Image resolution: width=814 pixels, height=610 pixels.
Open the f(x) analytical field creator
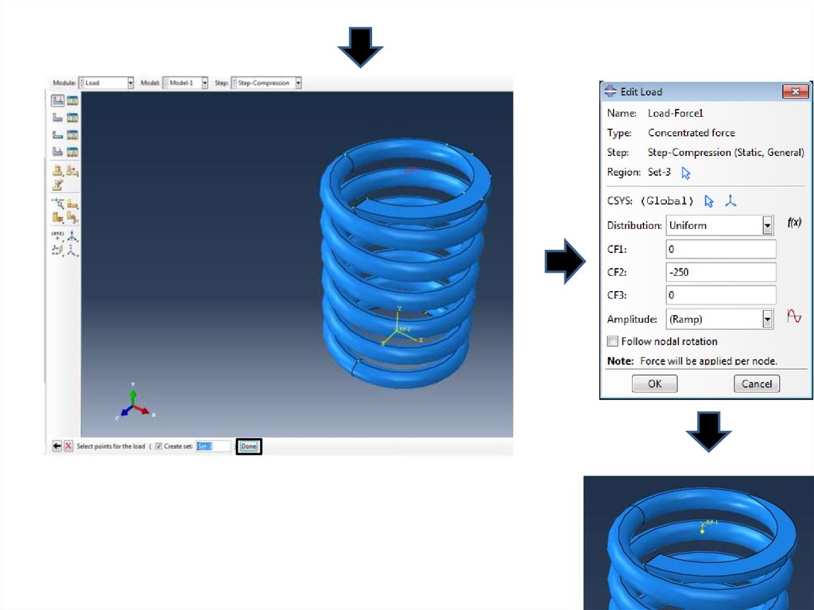pyautogui.click(x=794, y=223)
